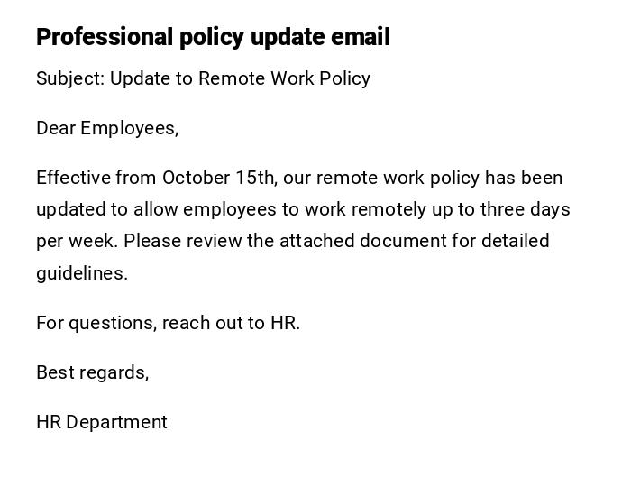The height and width of the screenshot is (478, 631).
Task: Click the phrase 'For questions' line start
Action: [96, 323]
